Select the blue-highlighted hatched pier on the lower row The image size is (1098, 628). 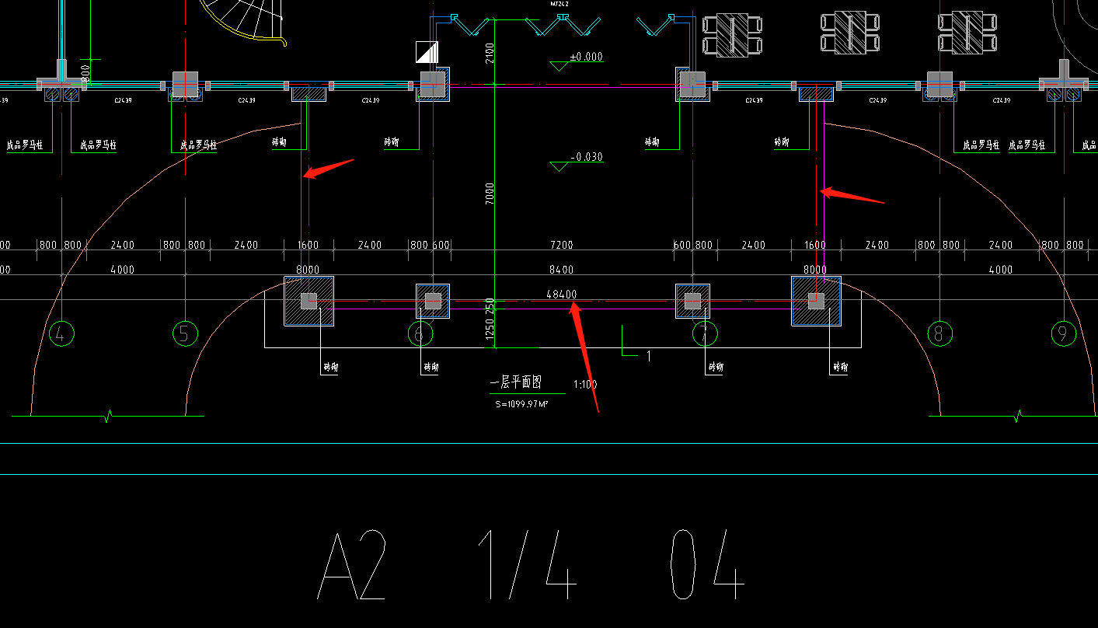pos(816,301)
